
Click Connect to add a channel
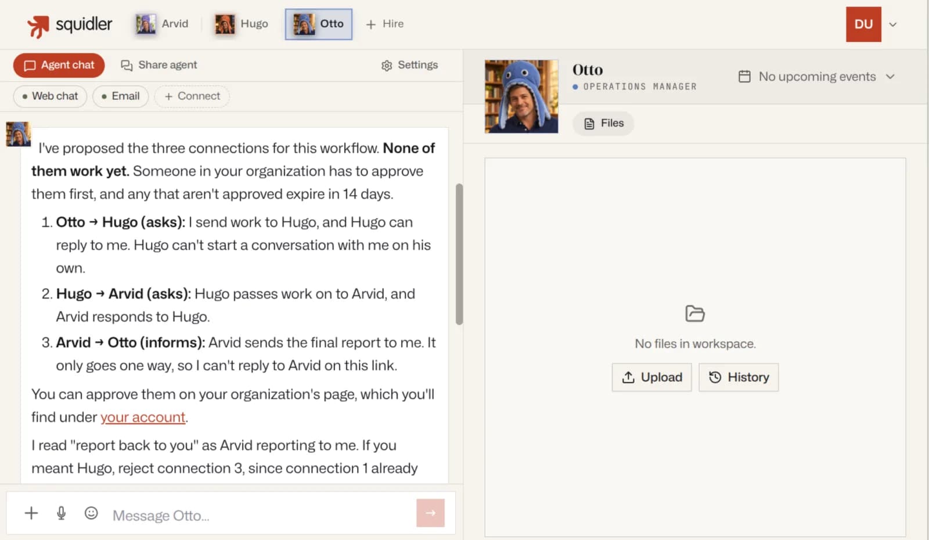192,96
